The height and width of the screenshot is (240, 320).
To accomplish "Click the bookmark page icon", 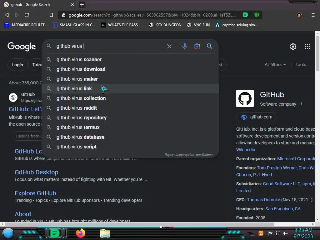I will 51,15.
